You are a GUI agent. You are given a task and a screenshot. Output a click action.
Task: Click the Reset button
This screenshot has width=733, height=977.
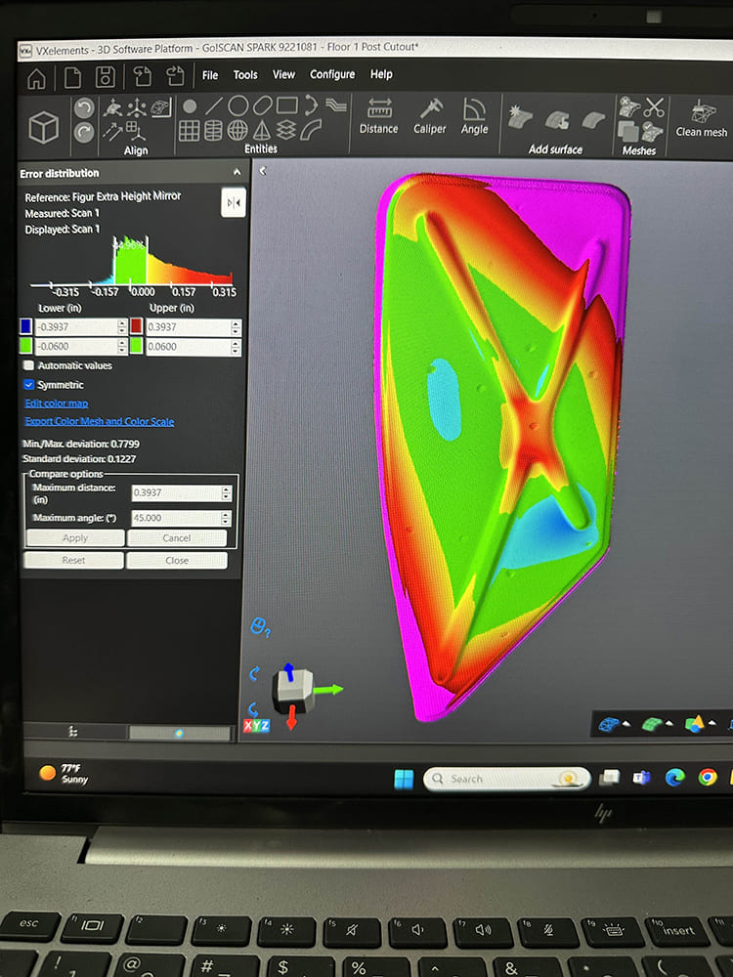click(73, 560)
